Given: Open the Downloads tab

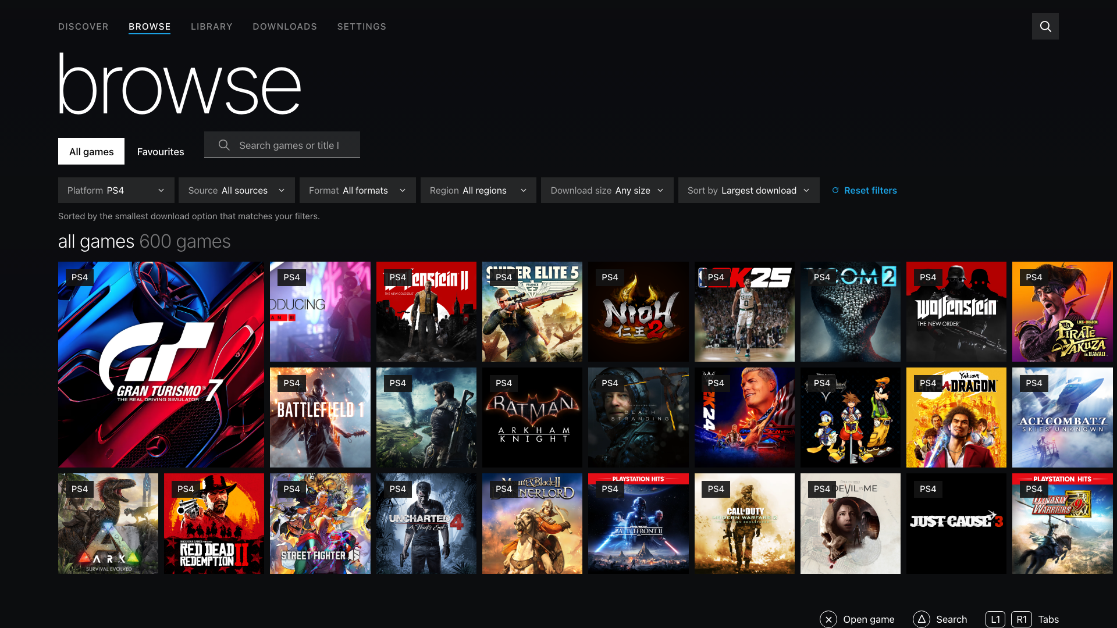Looking at the screenshot, I should [x=285, y=27].
